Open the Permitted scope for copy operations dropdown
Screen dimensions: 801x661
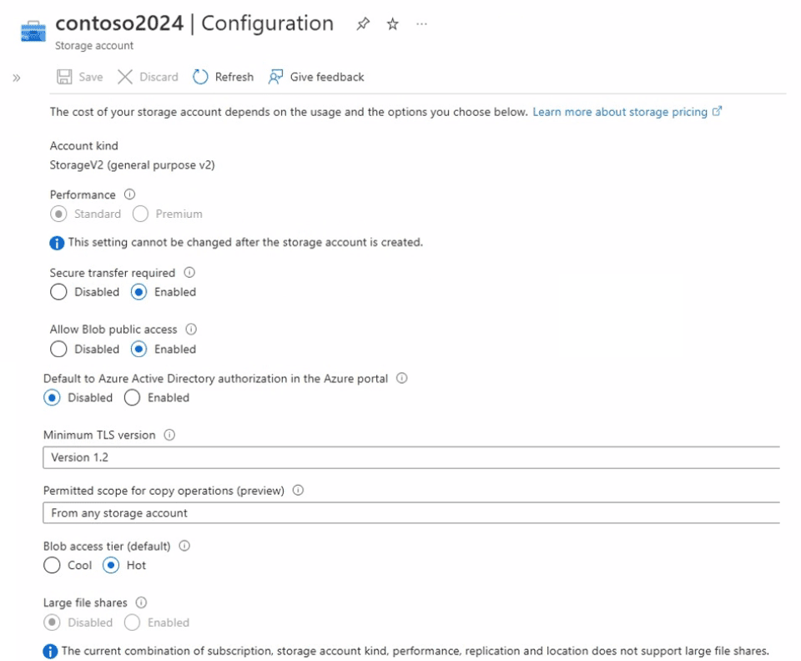click(411, 513)
